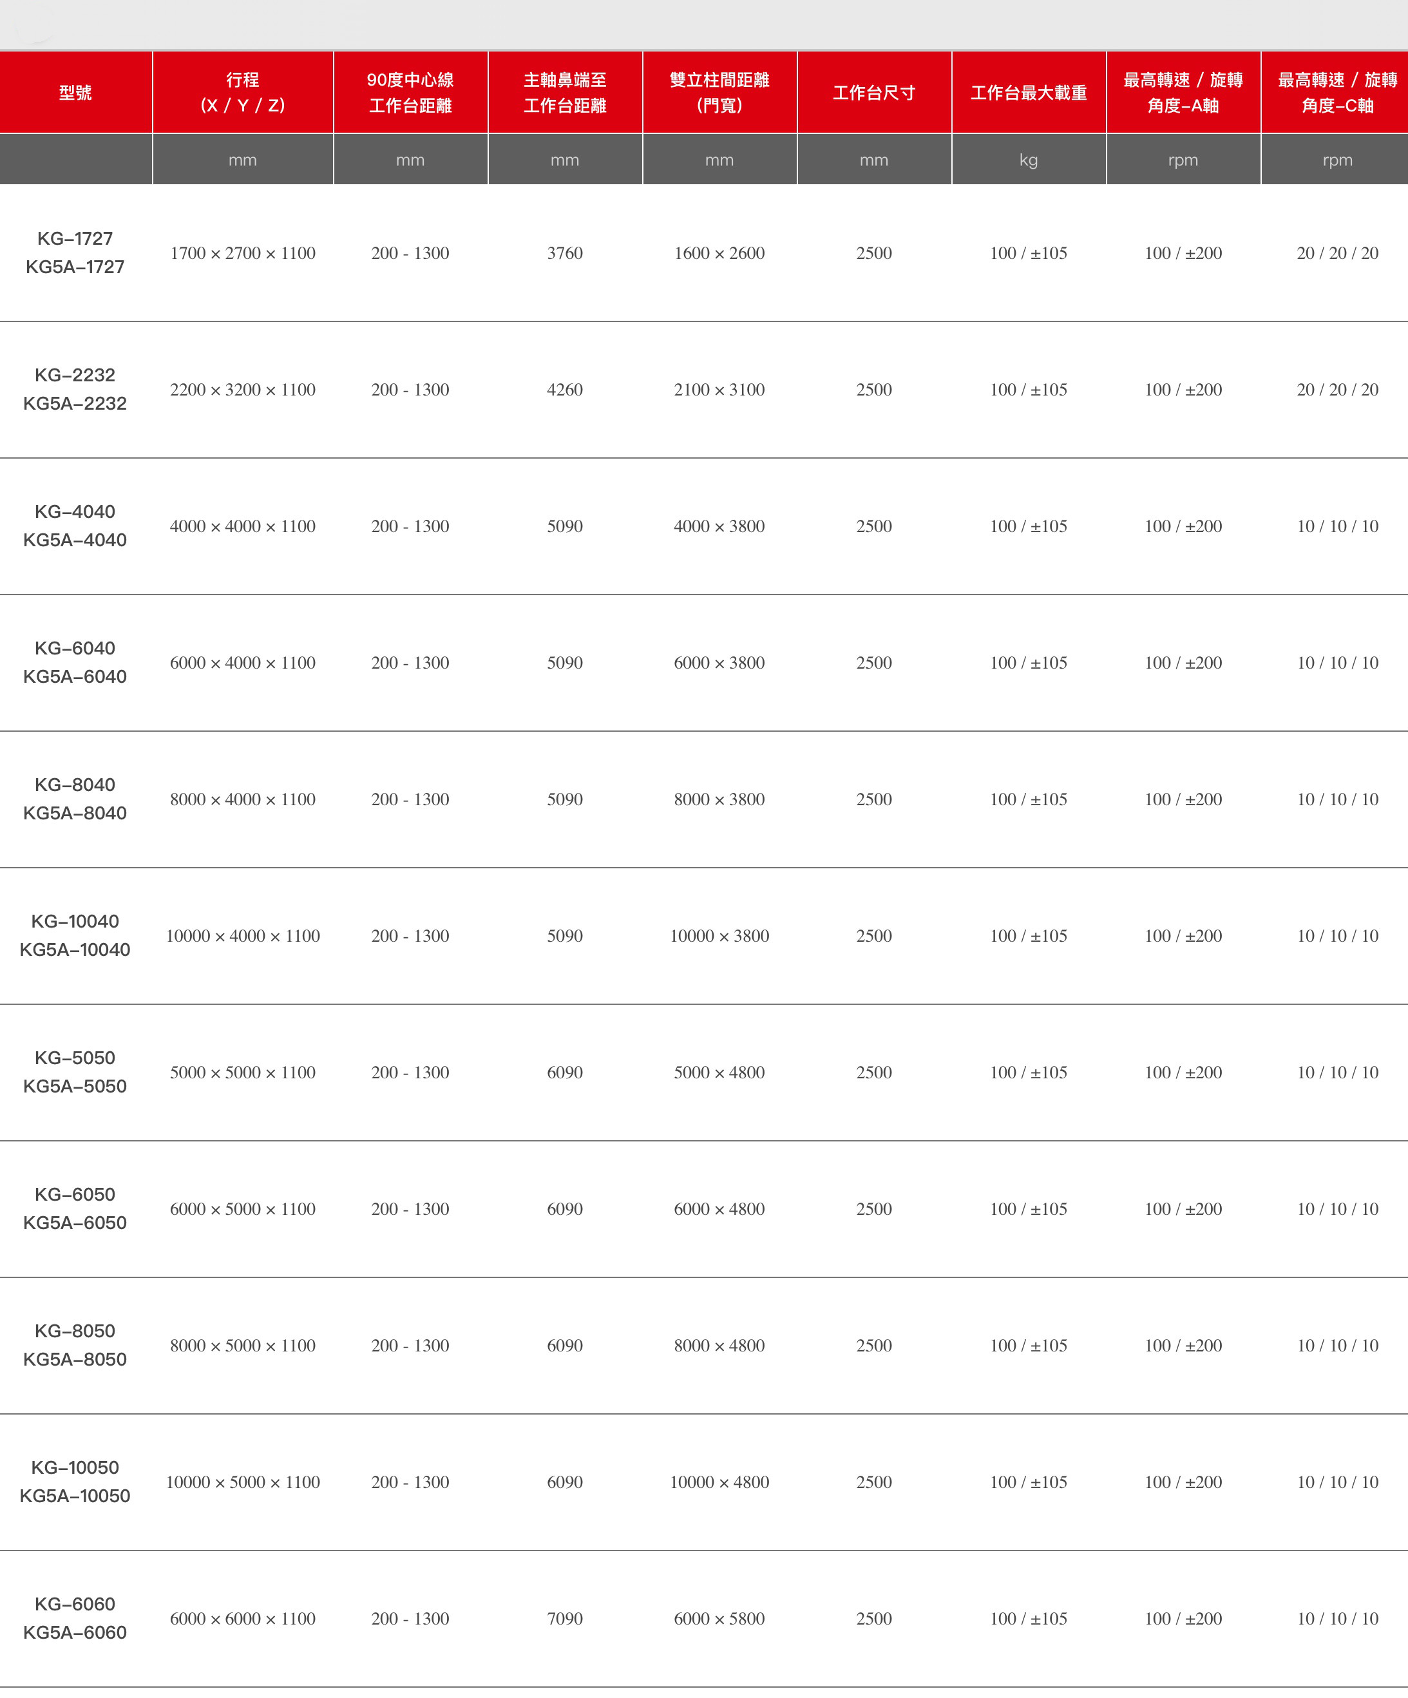Select the 最高轉速 / 旋轉角度-A軸 header
Image resolution: width=1408 pixels, height=1698 pixels.
click(1183, 93)
